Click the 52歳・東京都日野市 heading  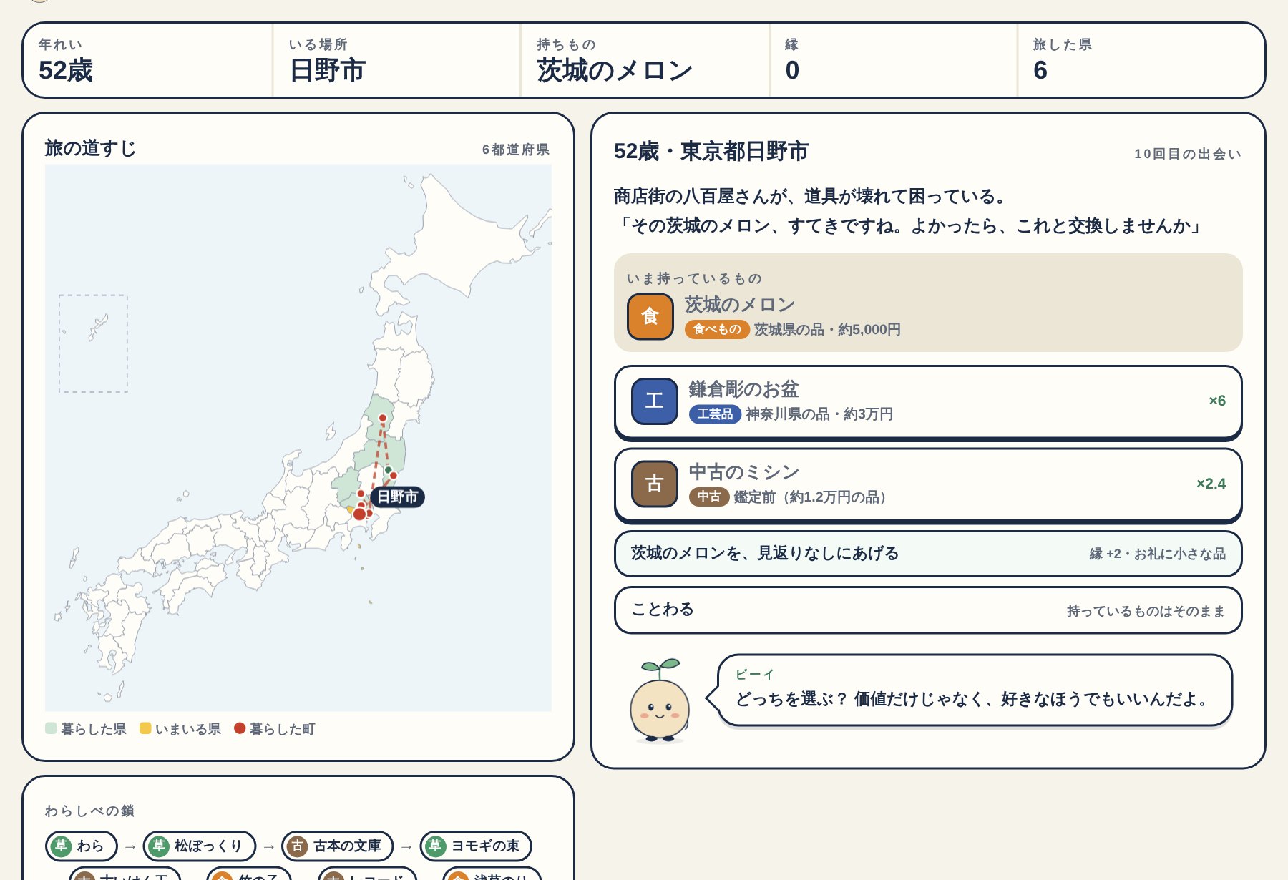[711, 152]
